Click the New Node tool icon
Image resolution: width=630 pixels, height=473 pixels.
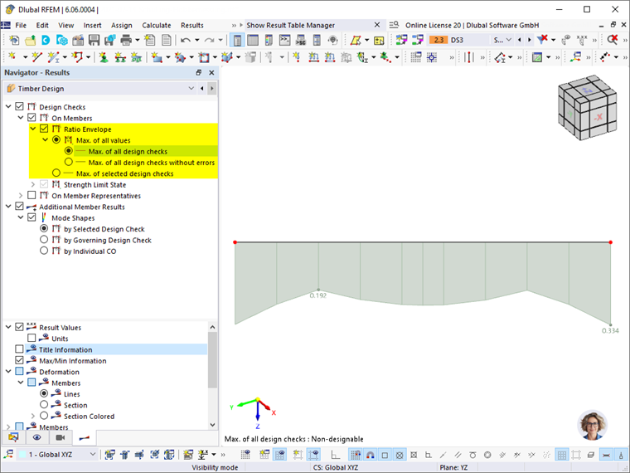pyautogui.click(x=12, y=57)
